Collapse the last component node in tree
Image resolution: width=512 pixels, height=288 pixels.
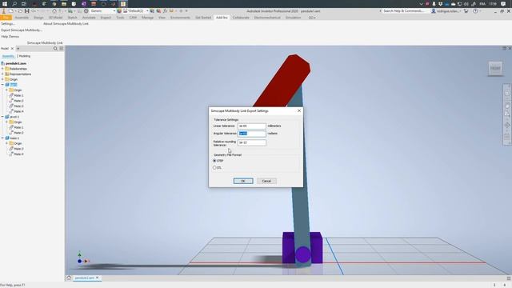(2, 138)
